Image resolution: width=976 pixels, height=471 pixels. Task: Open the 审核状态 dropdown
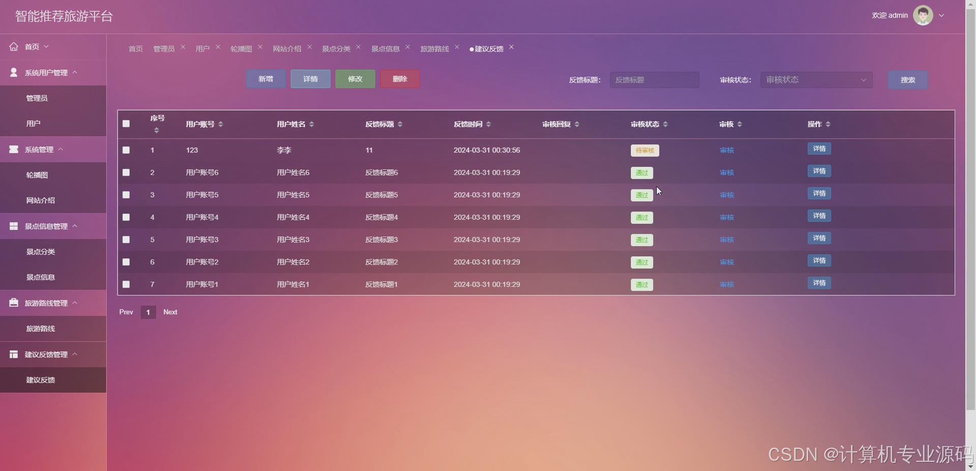tap(816, 80)
